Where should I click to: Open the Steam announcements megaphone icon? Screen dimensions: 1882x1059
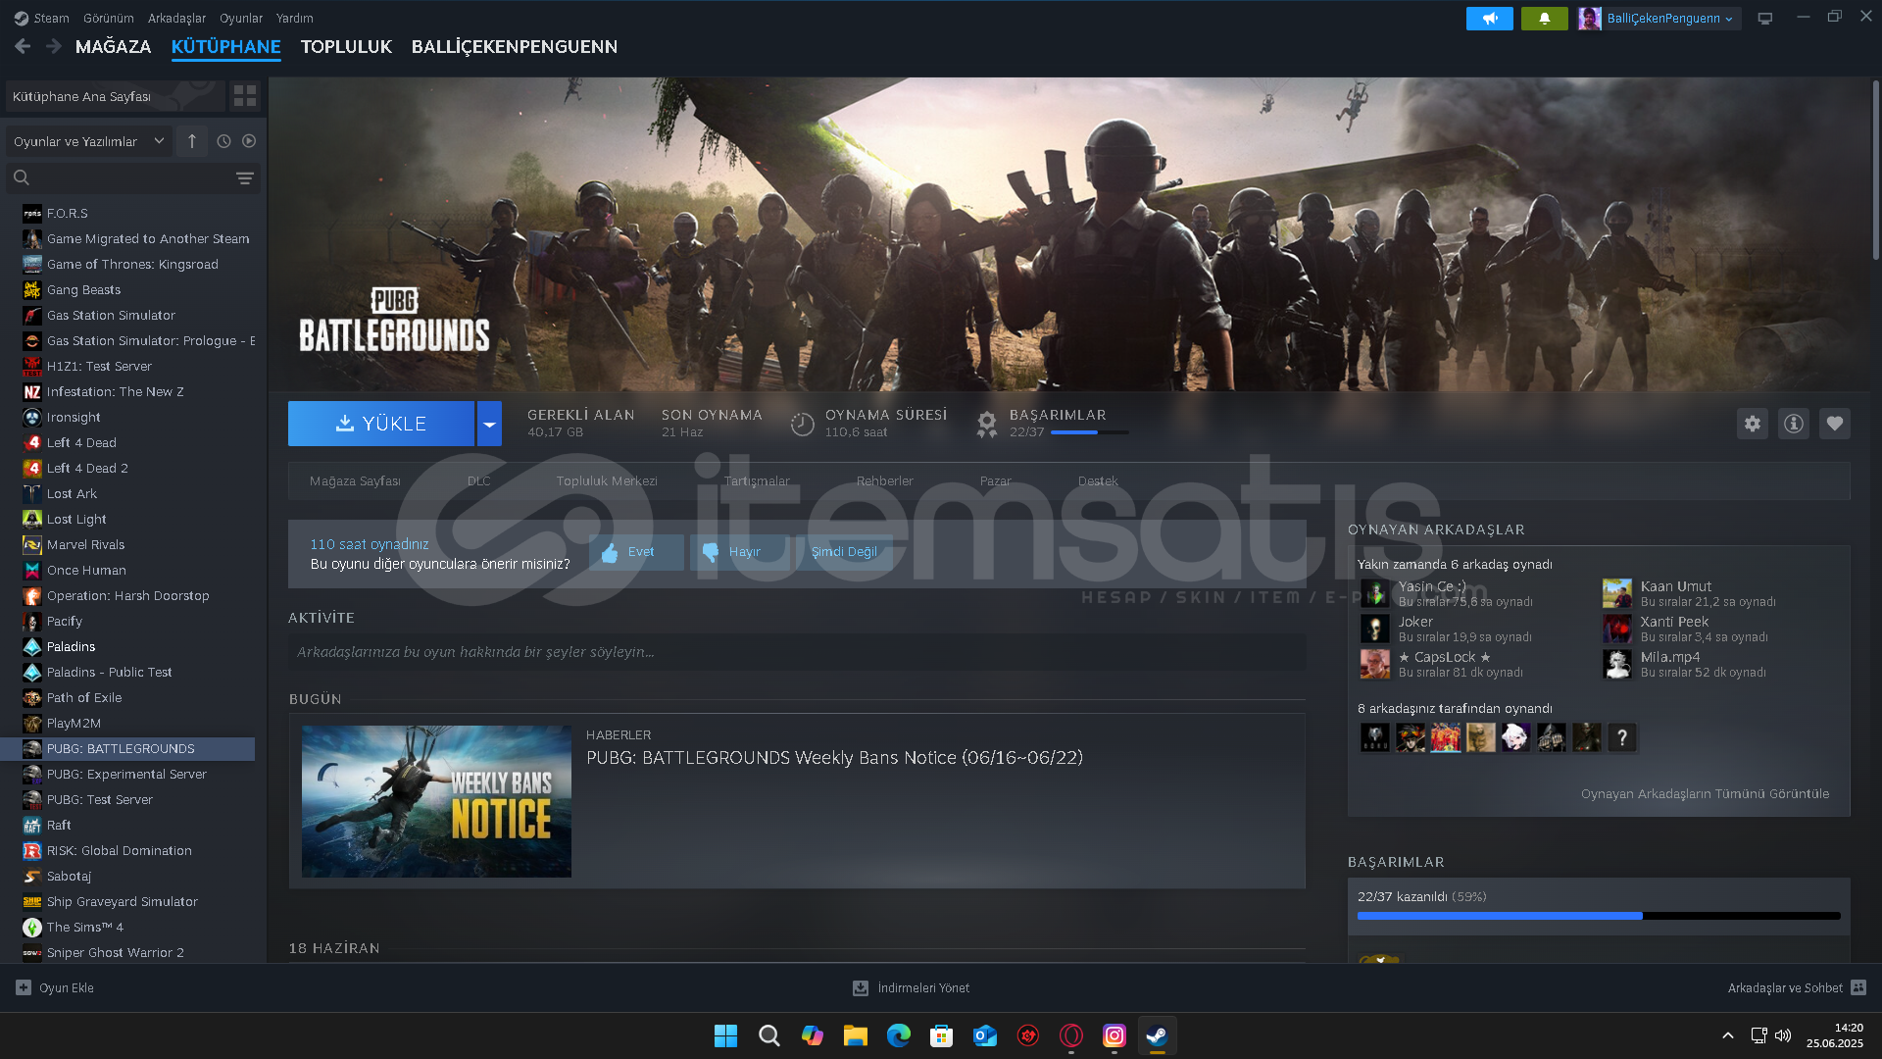pyautogui.click(x=1489, y=19)
